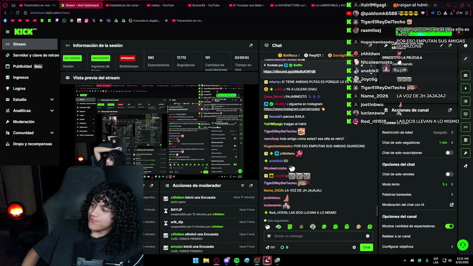Show hidden system tray icons
The image size is (473, 266).
pyautogui.click(x=405, y=260)
